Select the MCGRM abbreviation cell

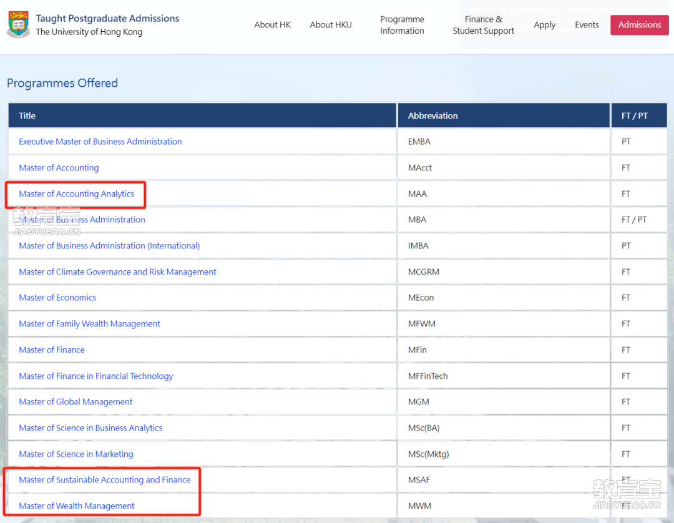click(x=504, y=272)
